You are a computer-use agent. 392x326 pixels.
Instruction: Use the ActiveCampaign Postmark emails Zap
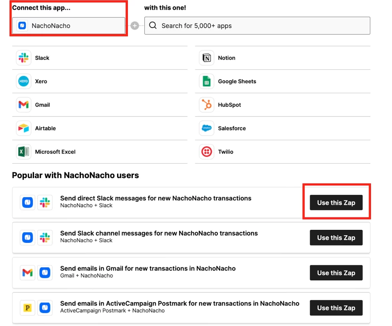pos(336,308)
